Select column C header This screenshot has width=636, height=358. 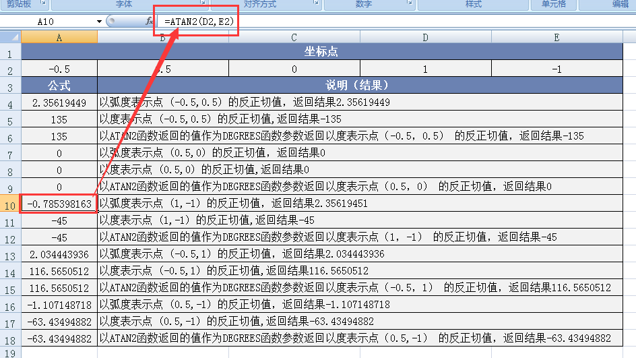pyautogui.click(x=294, y=38)
